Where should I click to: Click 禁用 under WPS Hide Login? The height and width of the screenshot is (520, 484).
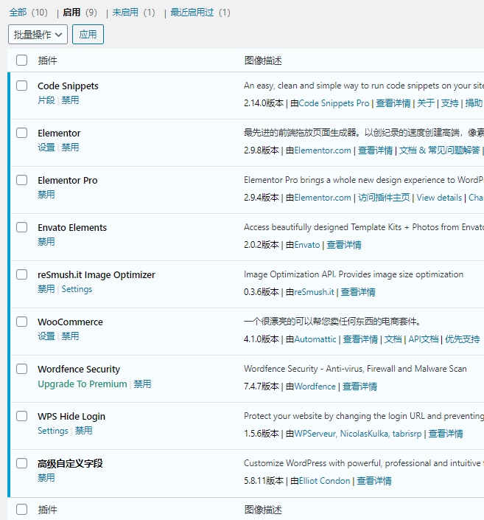tap(83, 431)
